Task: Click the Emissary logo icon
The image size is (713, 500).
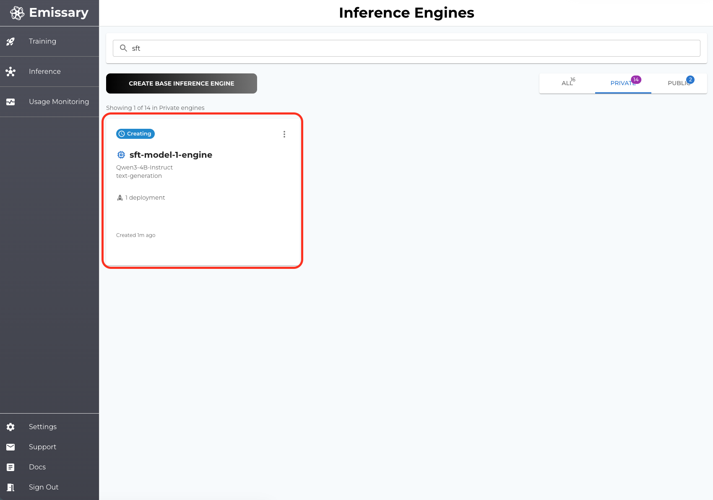Action: click(17, 13)
